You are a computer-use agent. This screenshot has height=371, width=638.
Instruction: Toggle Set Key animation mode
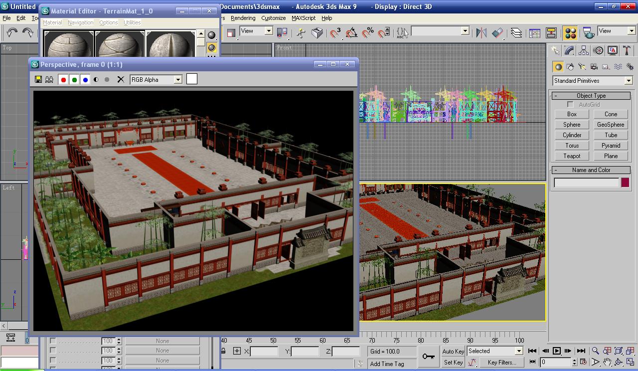click(x=453, y=363)
